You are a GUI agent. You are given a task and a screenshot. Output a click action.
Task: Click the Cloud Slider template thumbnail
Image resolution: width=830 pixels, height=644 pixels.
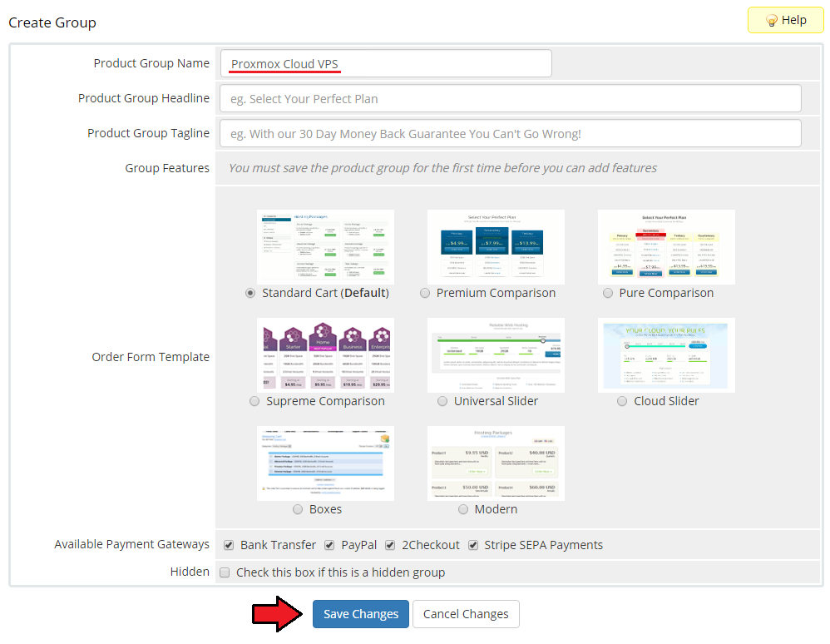(666, 355)
